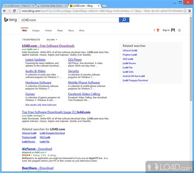Click the Bing logo

(11, 20)
